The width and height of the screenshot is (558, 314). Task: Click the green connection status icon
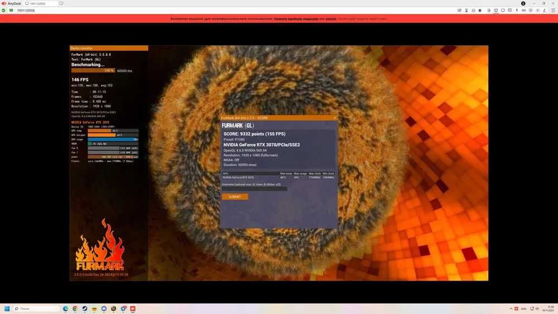[x=3, y=10]
